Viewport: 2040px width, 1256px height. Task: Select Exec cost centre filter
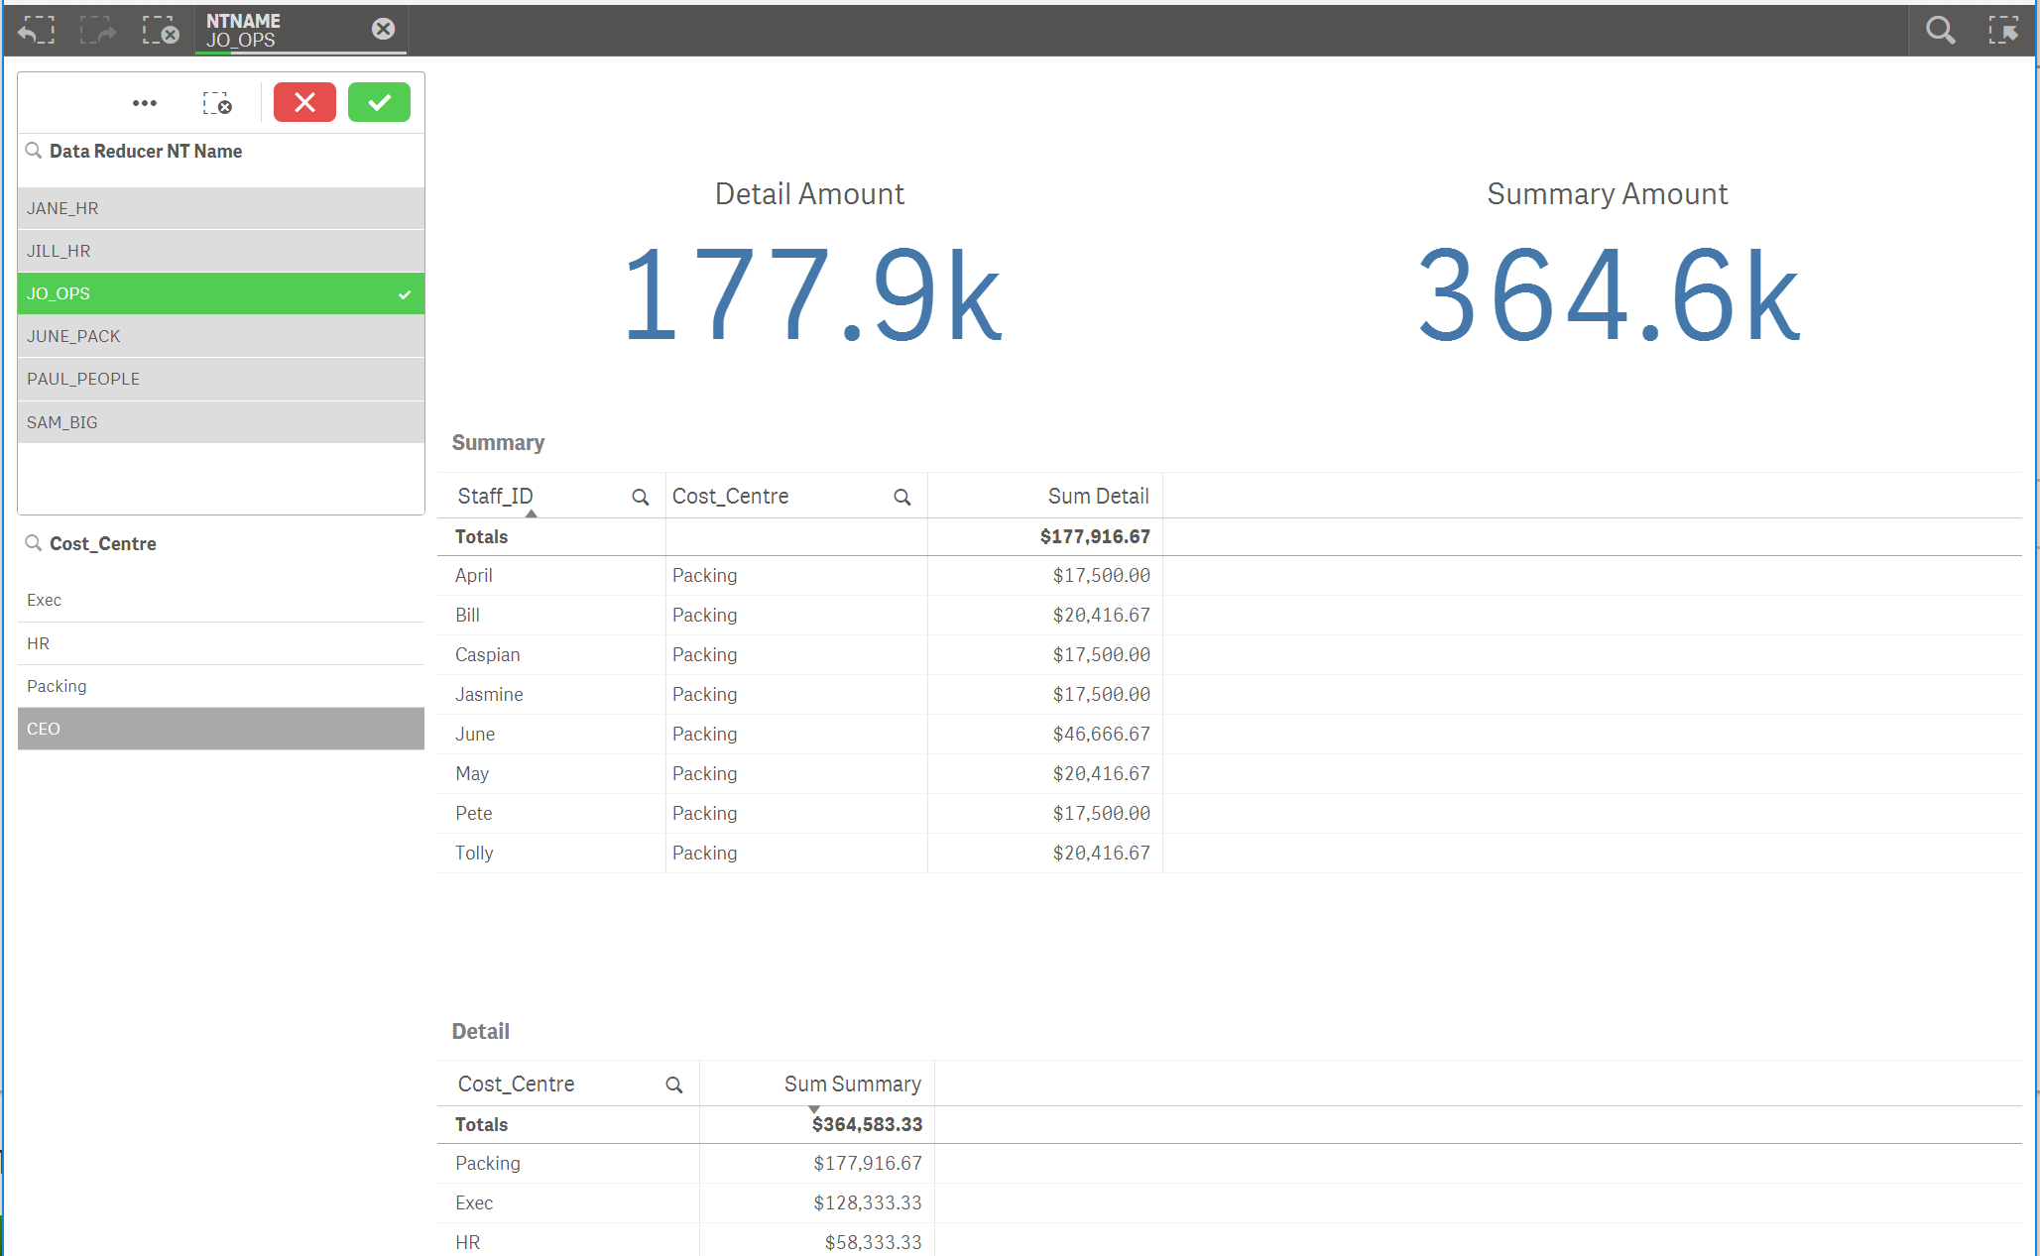point(221,600)
